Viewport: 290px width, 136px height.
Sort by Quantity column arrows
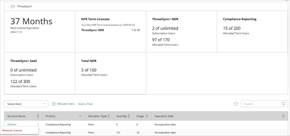(x=129, y=116)
